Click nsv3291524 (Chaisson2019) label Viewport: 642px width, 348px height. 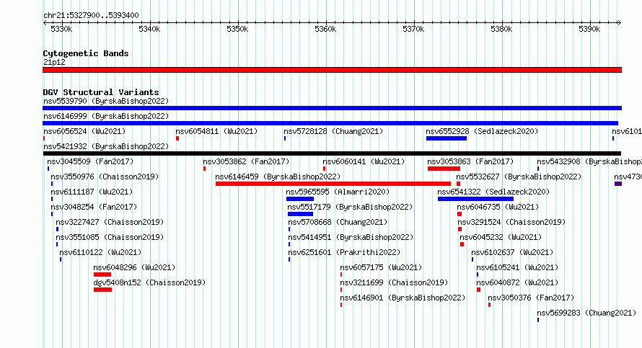(x=511, y=222)
